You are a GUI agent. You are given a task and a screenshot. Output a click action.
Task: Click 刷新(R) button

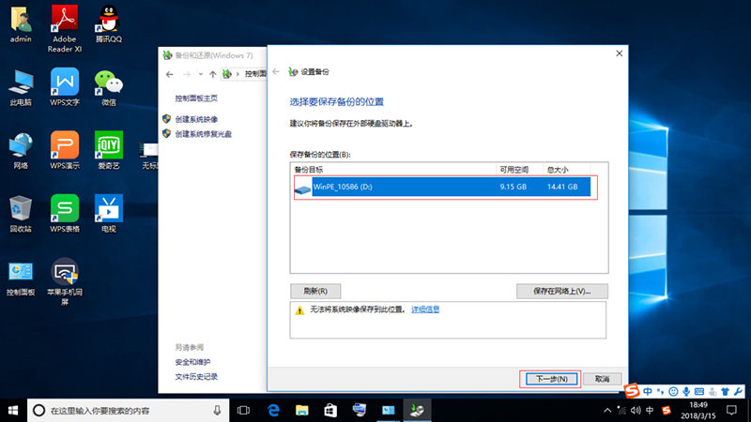click(x=315, y=291)
